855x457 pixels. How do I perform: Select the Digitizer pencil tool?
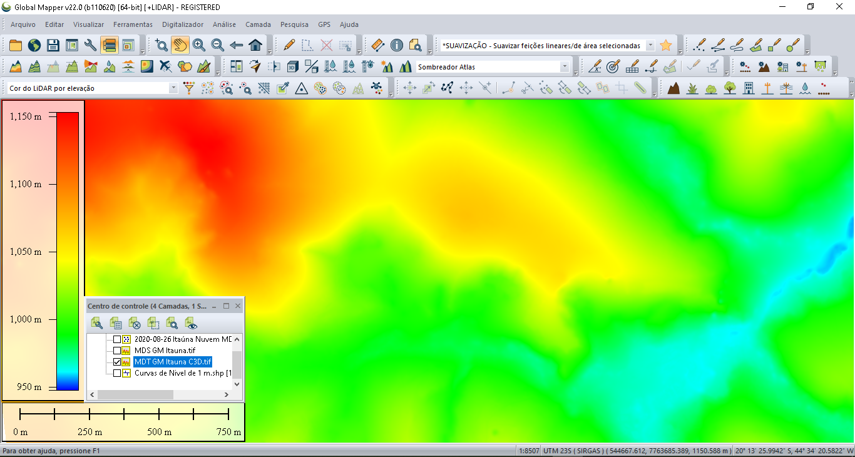click(x=289, y=45)
